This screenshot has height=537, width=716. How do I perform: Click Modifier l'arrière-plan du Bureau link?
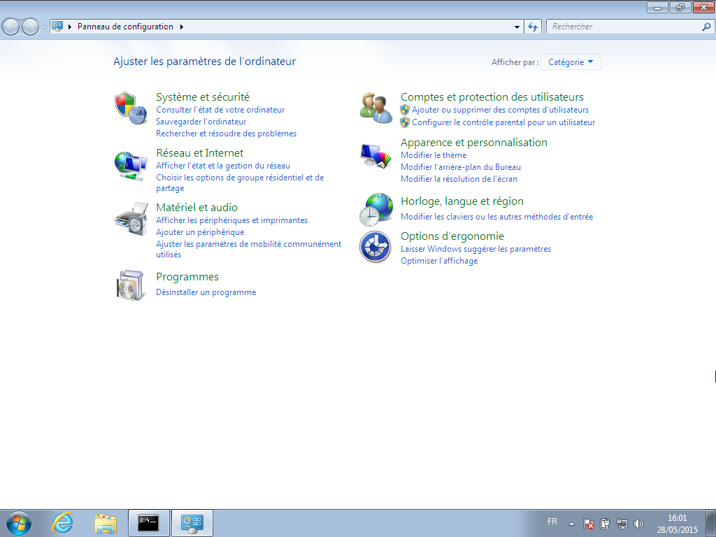(460, 167)
